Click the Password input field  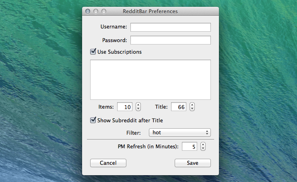point(171,40)
